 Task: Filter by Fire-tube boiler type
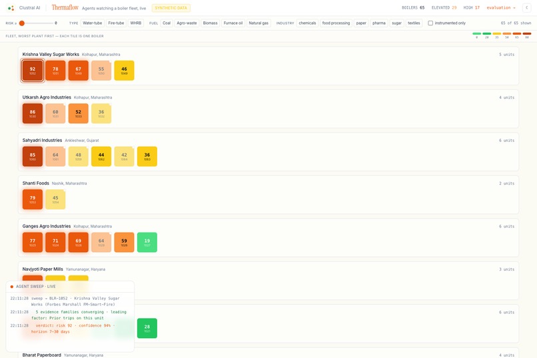pos(116,23)
